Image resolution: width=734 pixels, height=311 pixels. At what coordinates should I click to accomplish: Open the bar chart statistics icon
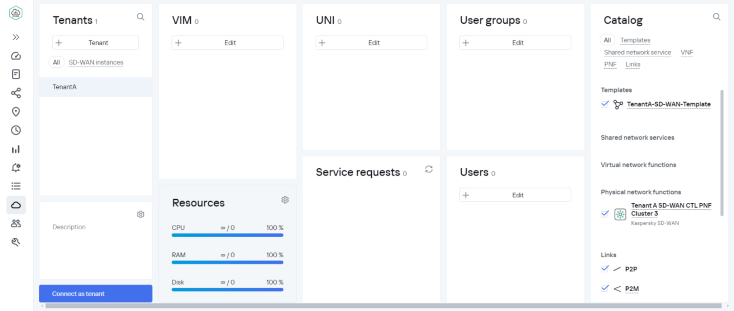pyautogui.click(x=16, y=149)
